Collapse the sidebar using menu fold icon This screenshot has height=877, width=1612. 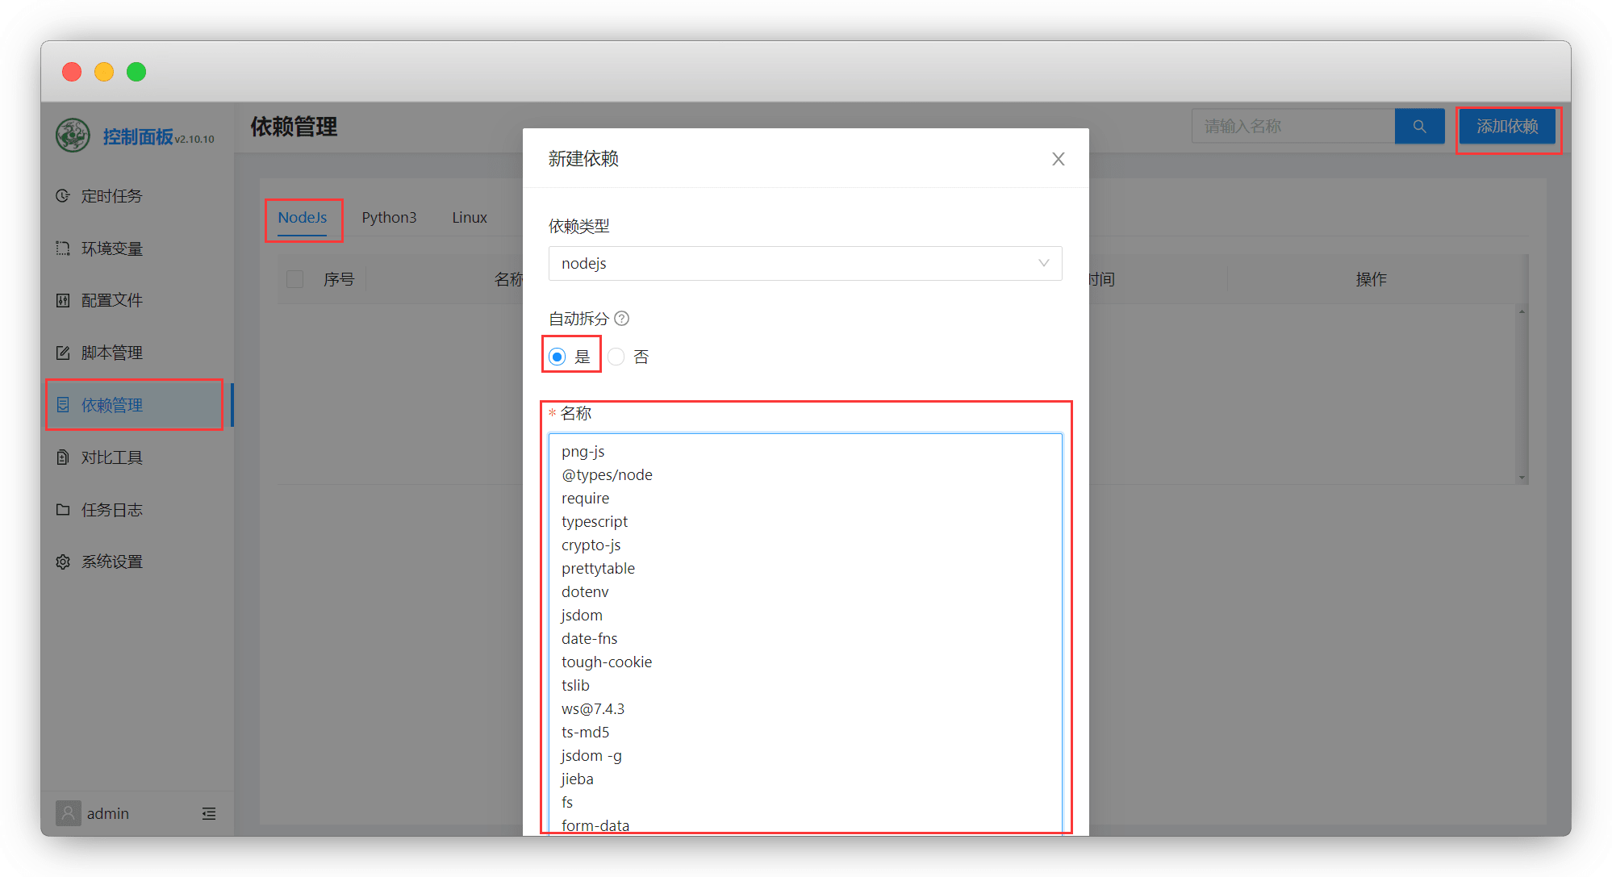209,813
